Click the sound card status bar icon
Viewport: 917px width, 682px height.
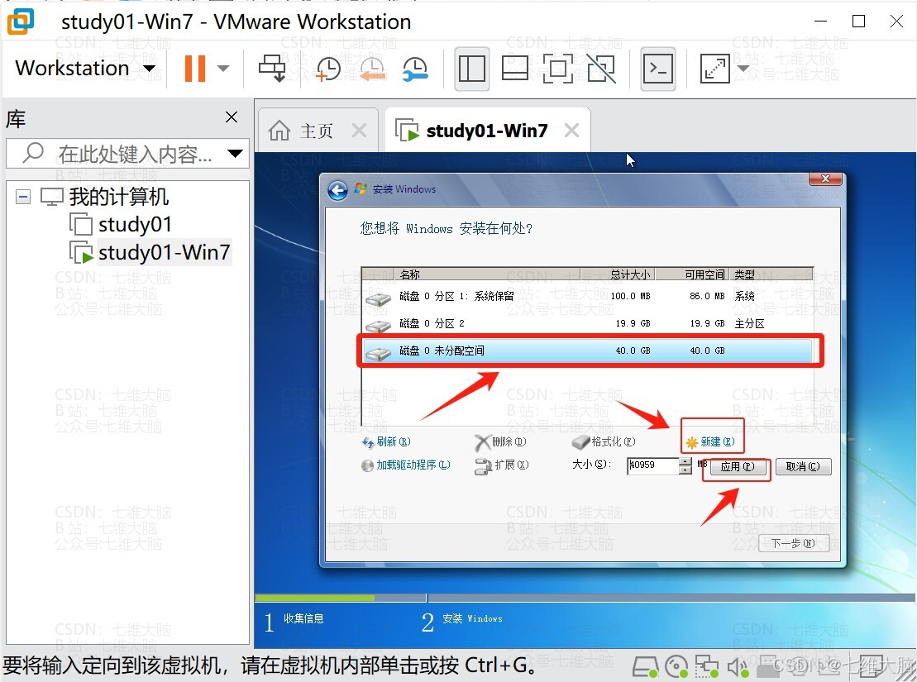[x=738, y=667]
